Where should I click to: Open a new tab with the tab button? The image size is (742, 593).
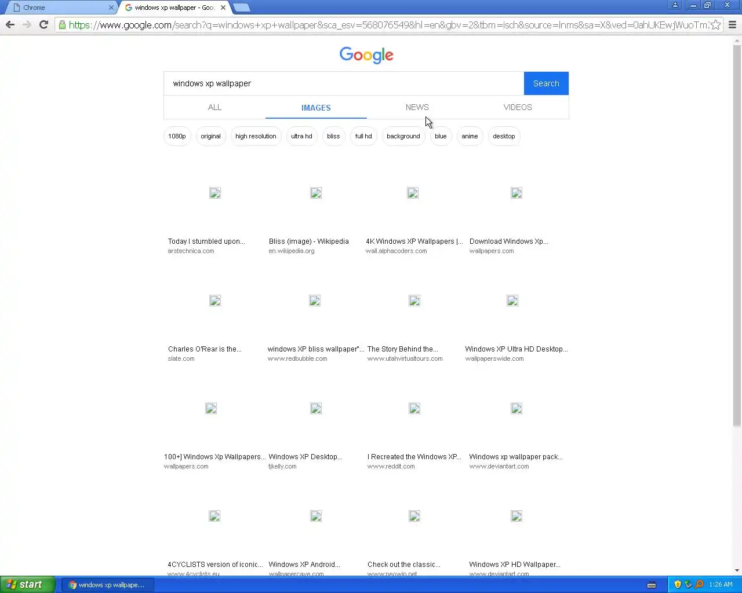pos(242,8)
